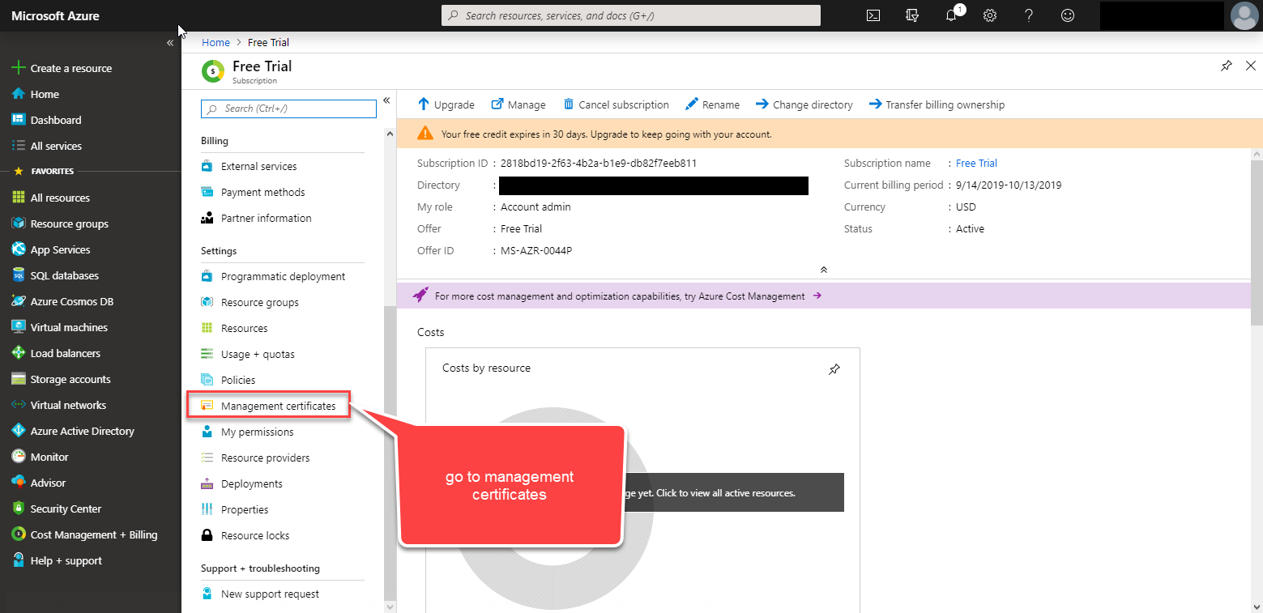Collapse the subscription resource menu
The width and height of the screenshot is (1263, 613).
(386, 100)
